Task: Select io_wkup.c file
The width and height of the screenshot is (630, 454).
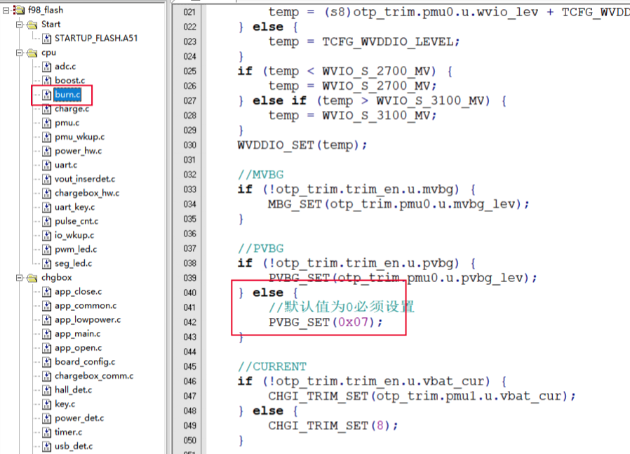Action: coord(74,236)
